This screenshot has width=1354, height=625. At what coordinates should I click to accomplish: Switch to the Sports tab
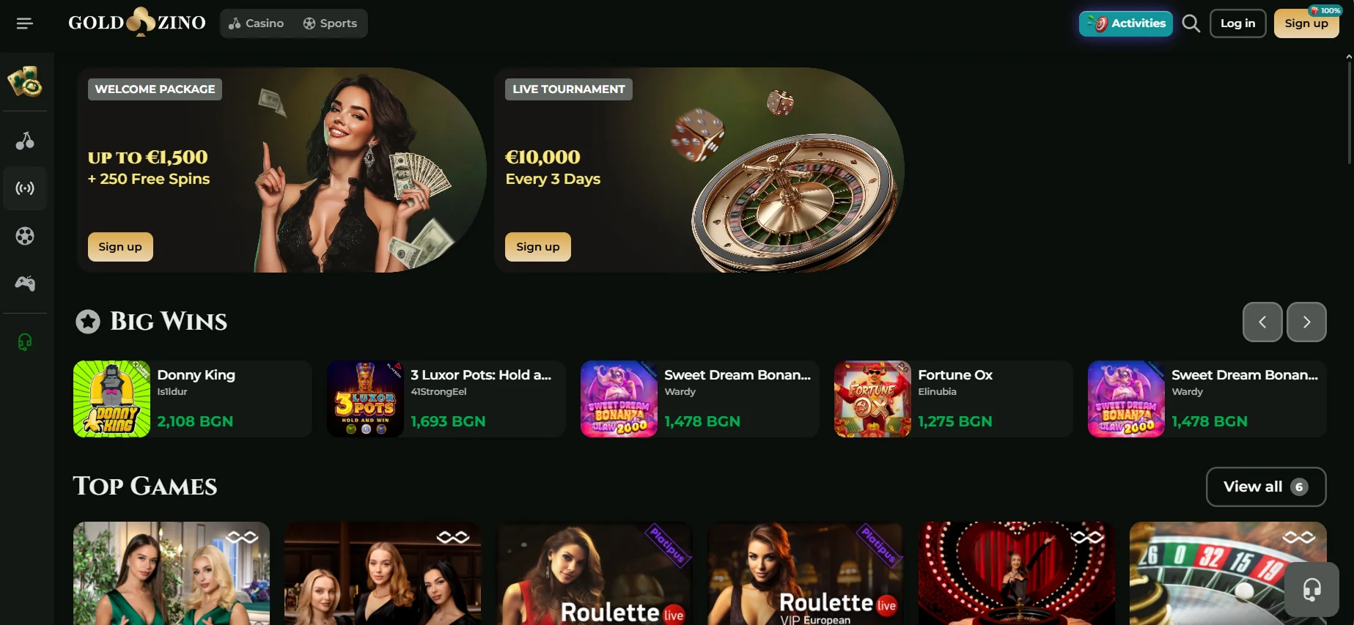point(330,23)
